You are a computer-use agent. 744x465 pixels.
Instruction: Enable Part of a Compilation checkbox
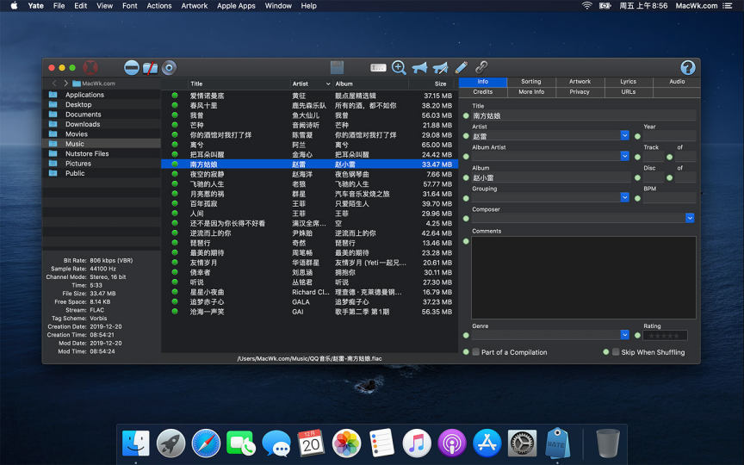click(x=476, y=352)
